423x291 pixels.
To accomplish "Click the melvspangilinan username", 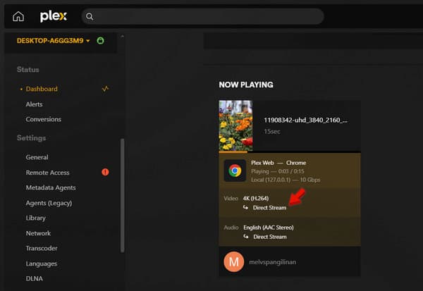I will pos(272,262).
